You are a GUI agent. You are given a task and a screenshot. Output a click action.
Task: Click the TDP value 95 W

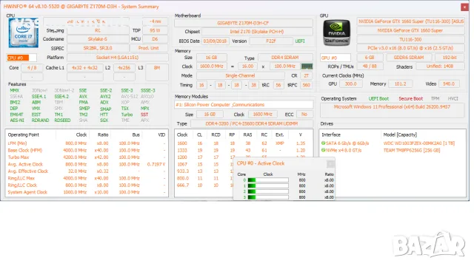155,30
